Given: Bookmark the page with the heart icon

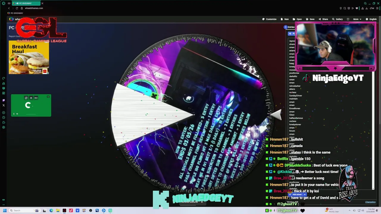Looking at the screenshot, I should tap(357, 8).
